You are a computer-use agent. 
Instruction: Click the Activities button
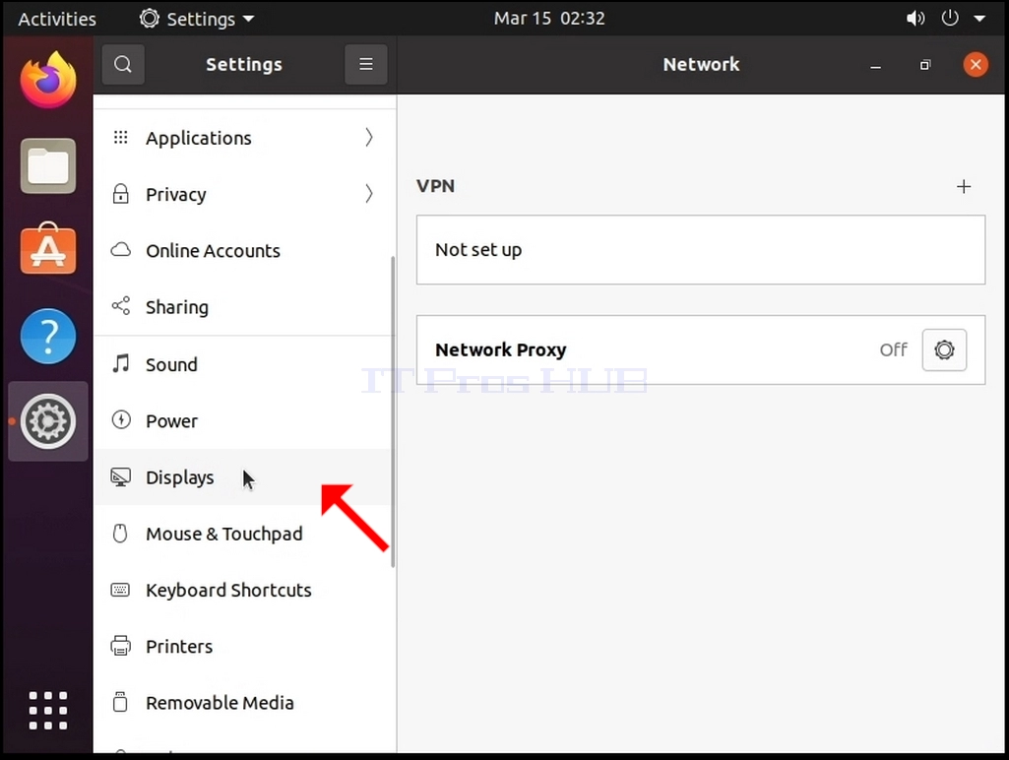coord(57,19)
